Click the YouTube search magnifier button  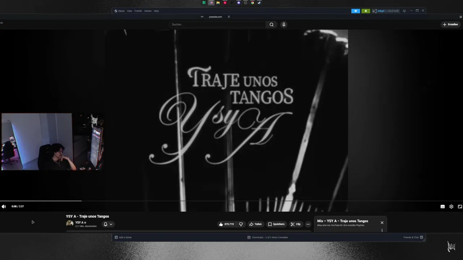click(x=272, y=25)
